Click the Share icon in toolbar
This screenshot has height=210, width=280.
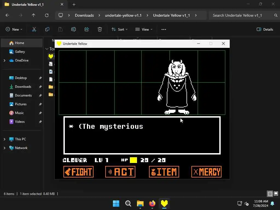[x=87, y=29]
